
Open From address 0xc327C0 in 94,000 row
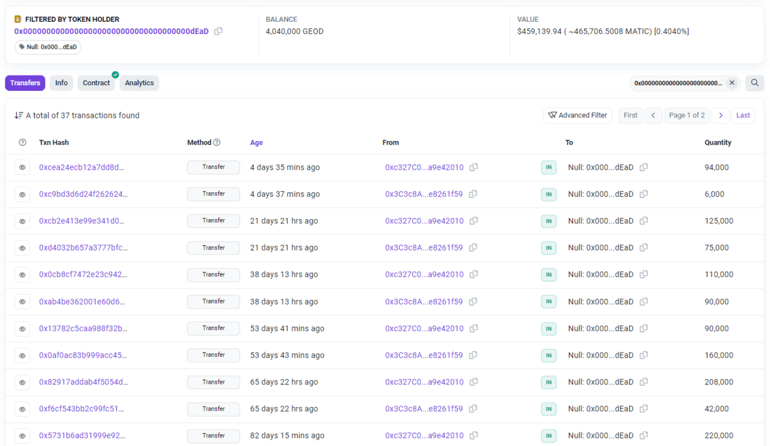tap(424, 167)
